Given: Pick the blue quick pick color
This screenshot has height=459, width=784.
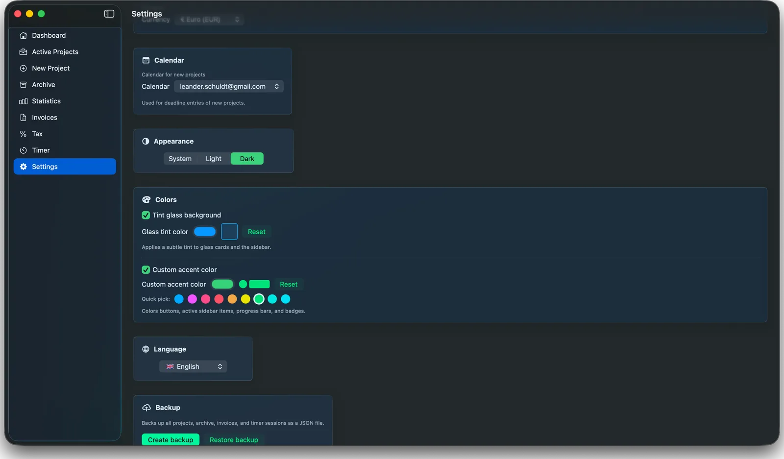Looking at the screenshot, I should (179, 299).
